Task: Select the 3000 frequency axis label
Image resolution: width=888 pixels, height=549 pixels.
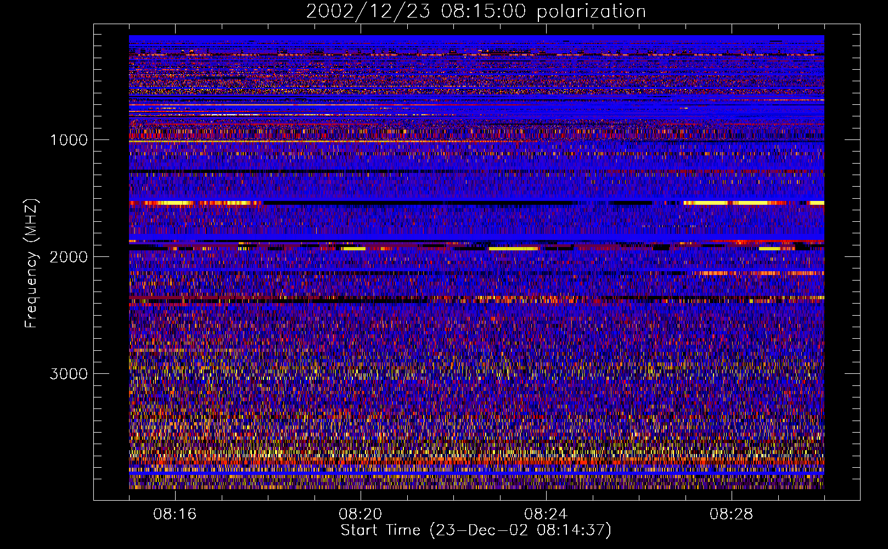Action: pos(69,374)
